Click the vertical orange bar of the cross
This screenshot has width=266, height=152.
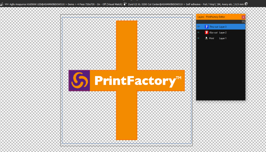pos(127,80)
